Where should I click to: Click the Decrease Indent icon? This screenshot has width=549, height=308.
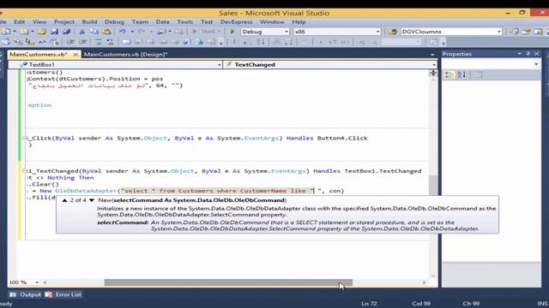70,42
